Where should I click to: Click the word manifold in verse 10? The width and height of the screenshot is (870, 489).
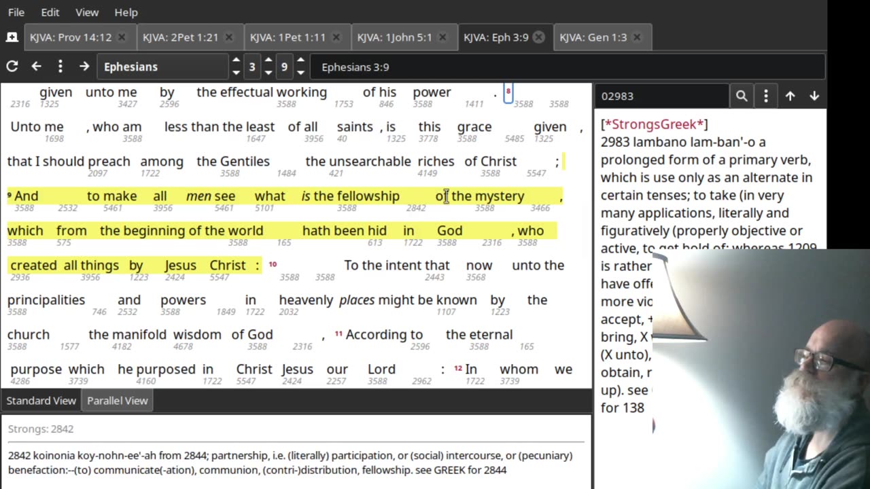click(x=139, y=335)
